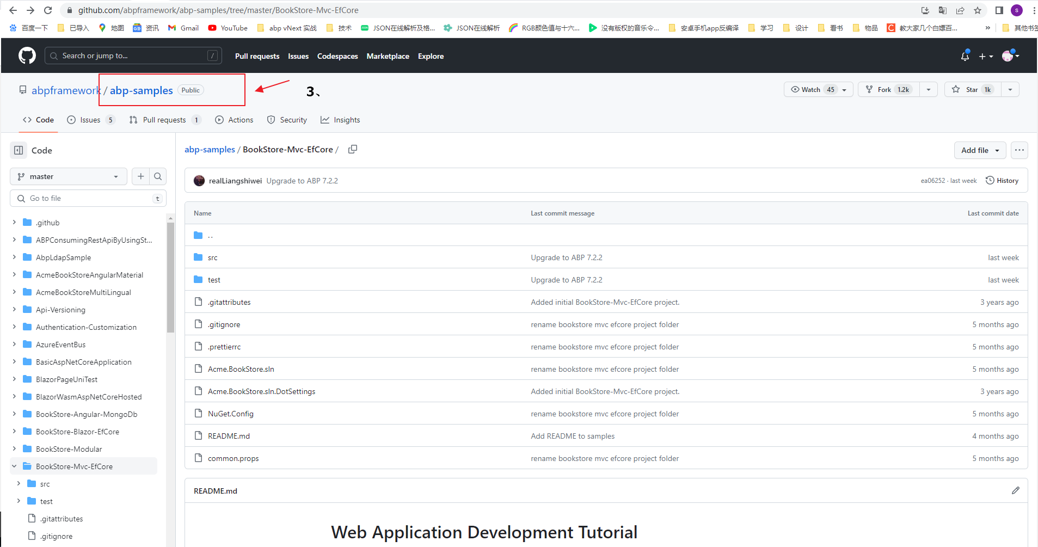This screenshot has height=547, width=1038.
Task: Click the GitHub logo home icon
Action: (x=27, y=56)
